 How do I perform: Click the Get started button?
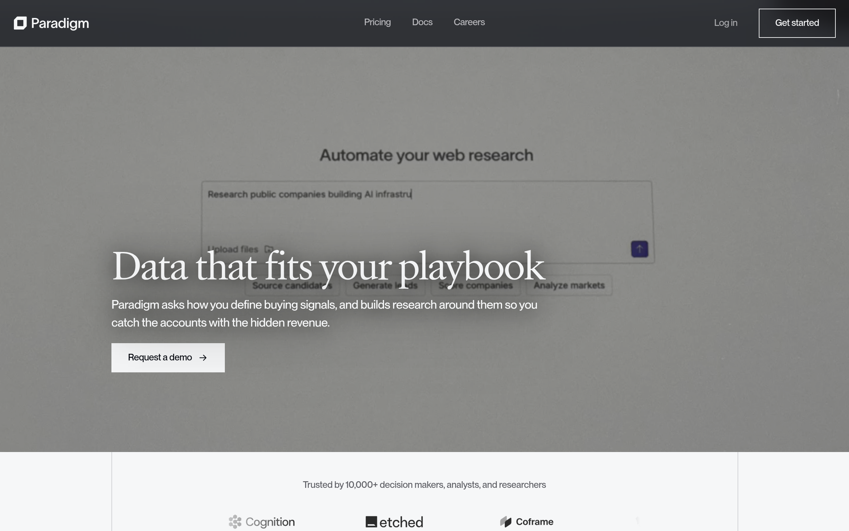click(x=797, y=23)
